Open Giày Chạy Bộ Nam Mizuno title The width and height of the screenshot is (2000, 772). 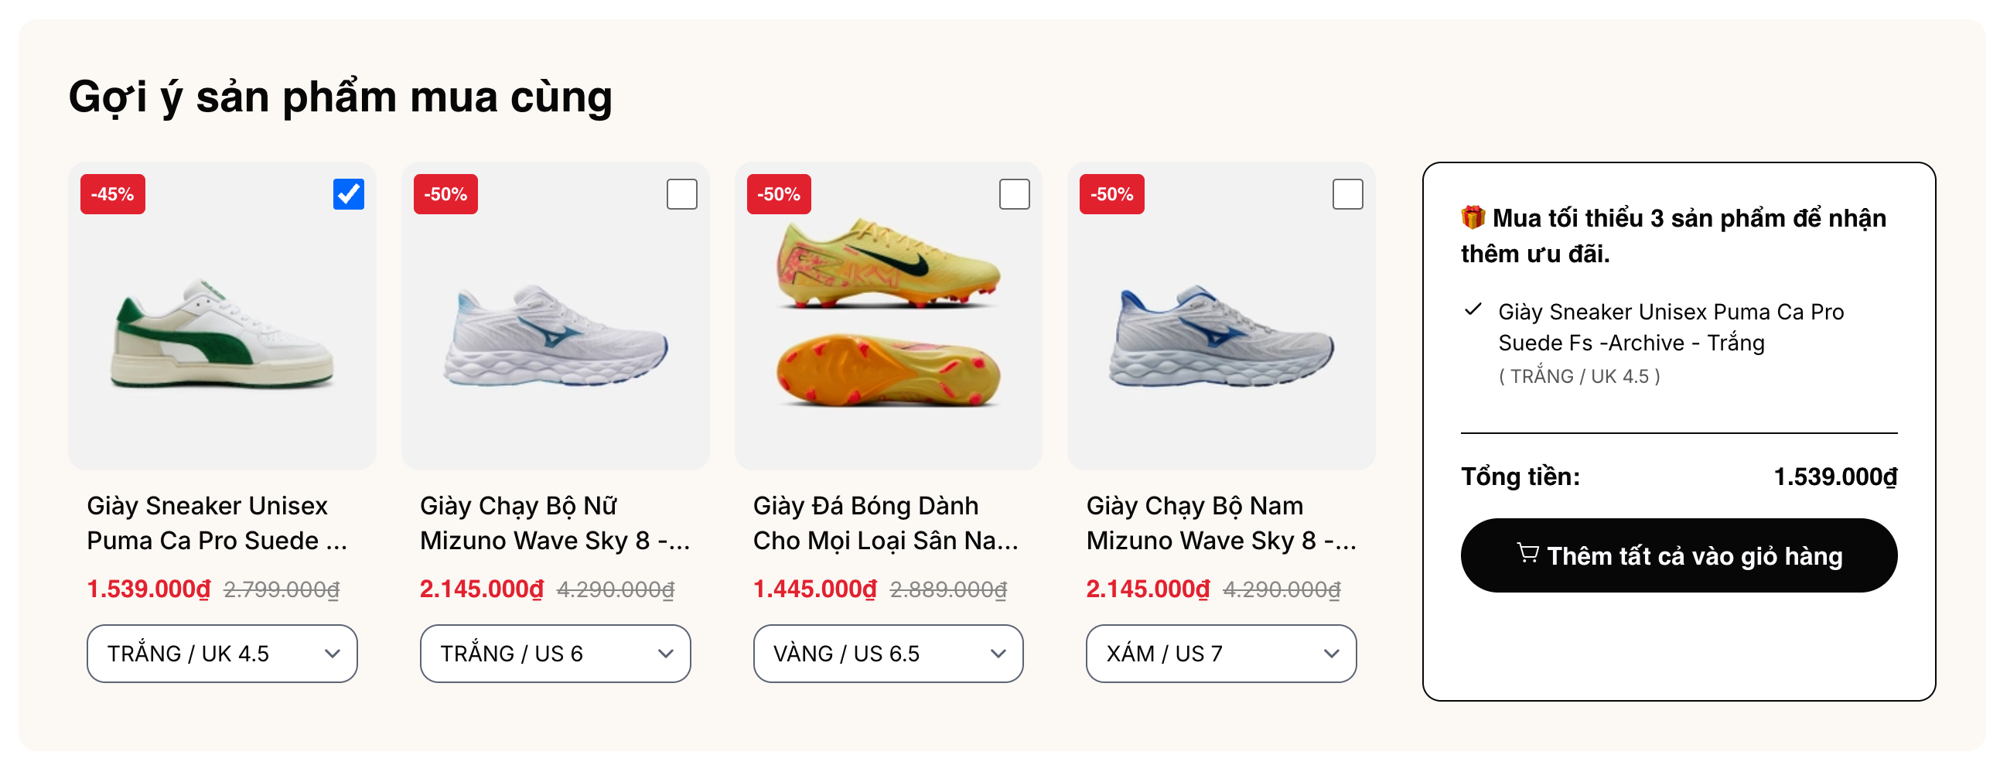coord(1220,523)
